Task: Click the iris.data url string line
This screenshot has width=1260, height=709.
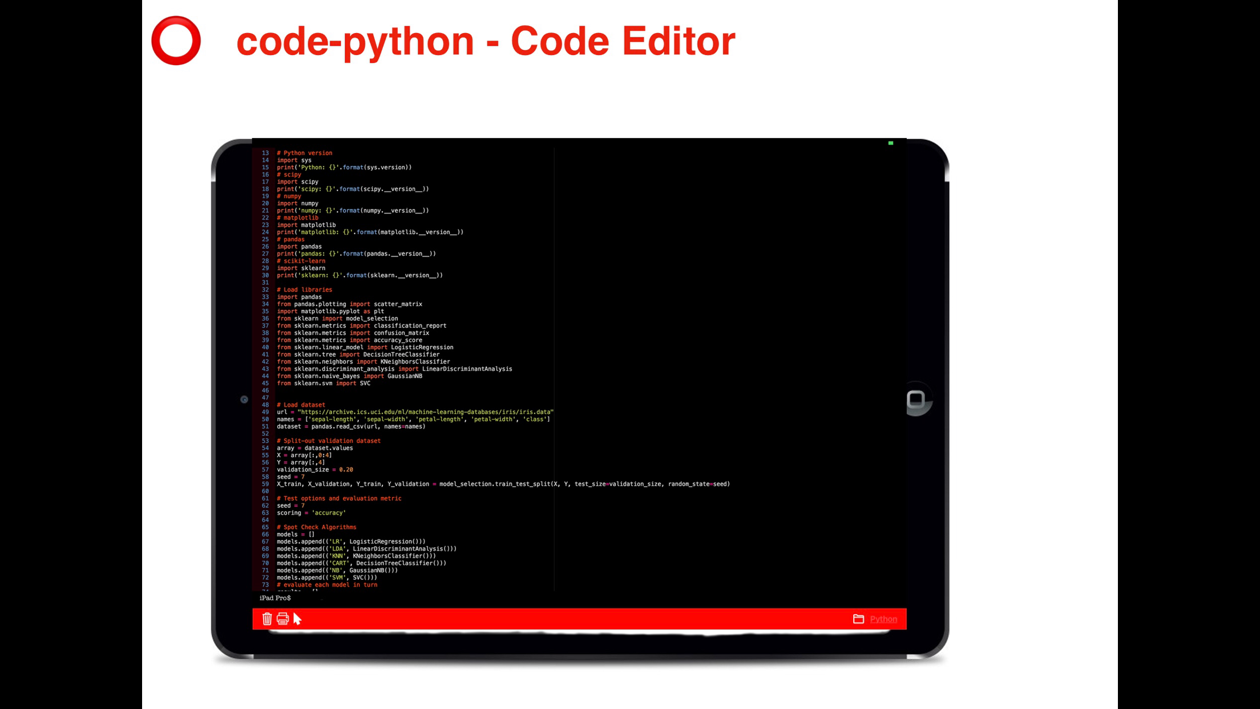Action: pyautogui.click(x=415, y=412)
